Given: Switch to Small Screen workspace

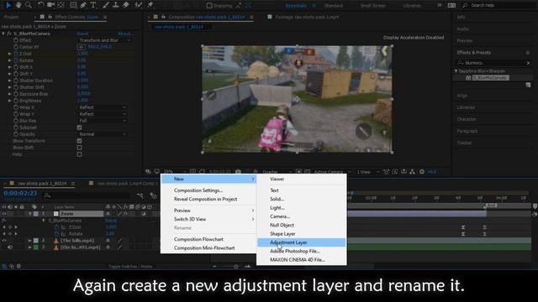Looking at the screenshot, I should [373, 6].
